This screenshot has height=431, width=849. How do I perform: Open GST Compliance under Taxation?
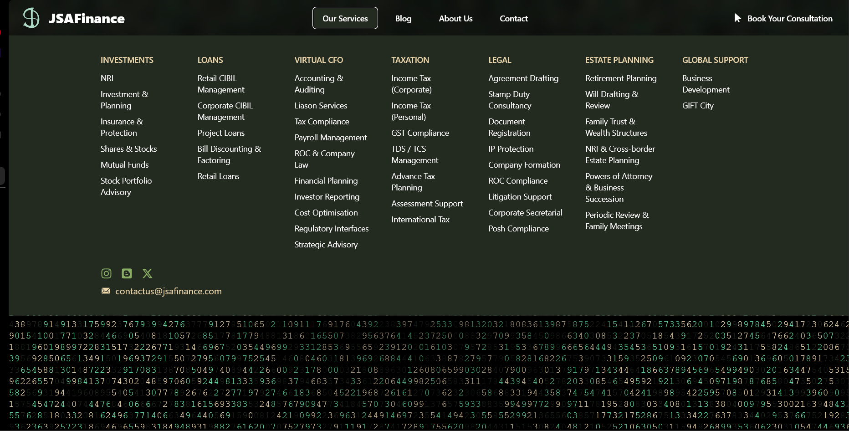tap(420, 133)
